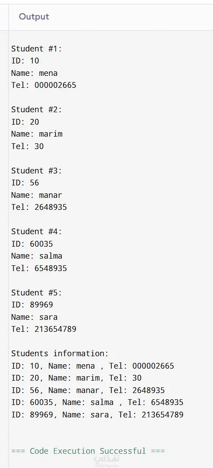This screenshot has width=213, height=468.
Task: Click the "Name: mena" output line
Action: coord(34,73)
